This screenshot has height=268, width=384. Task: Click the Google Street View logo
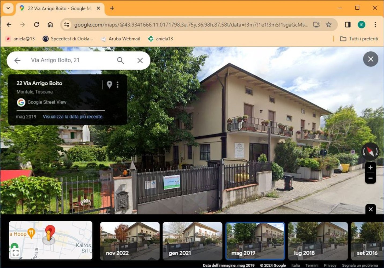point(21,102)
